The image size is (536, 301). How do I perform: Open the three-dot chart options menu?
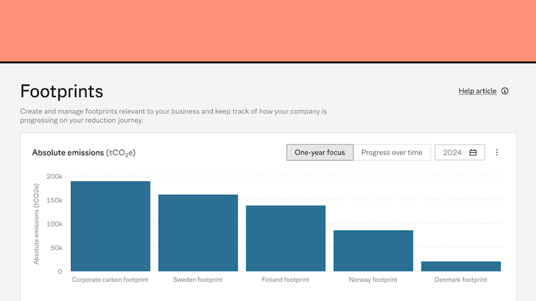[x=497, y=153]
